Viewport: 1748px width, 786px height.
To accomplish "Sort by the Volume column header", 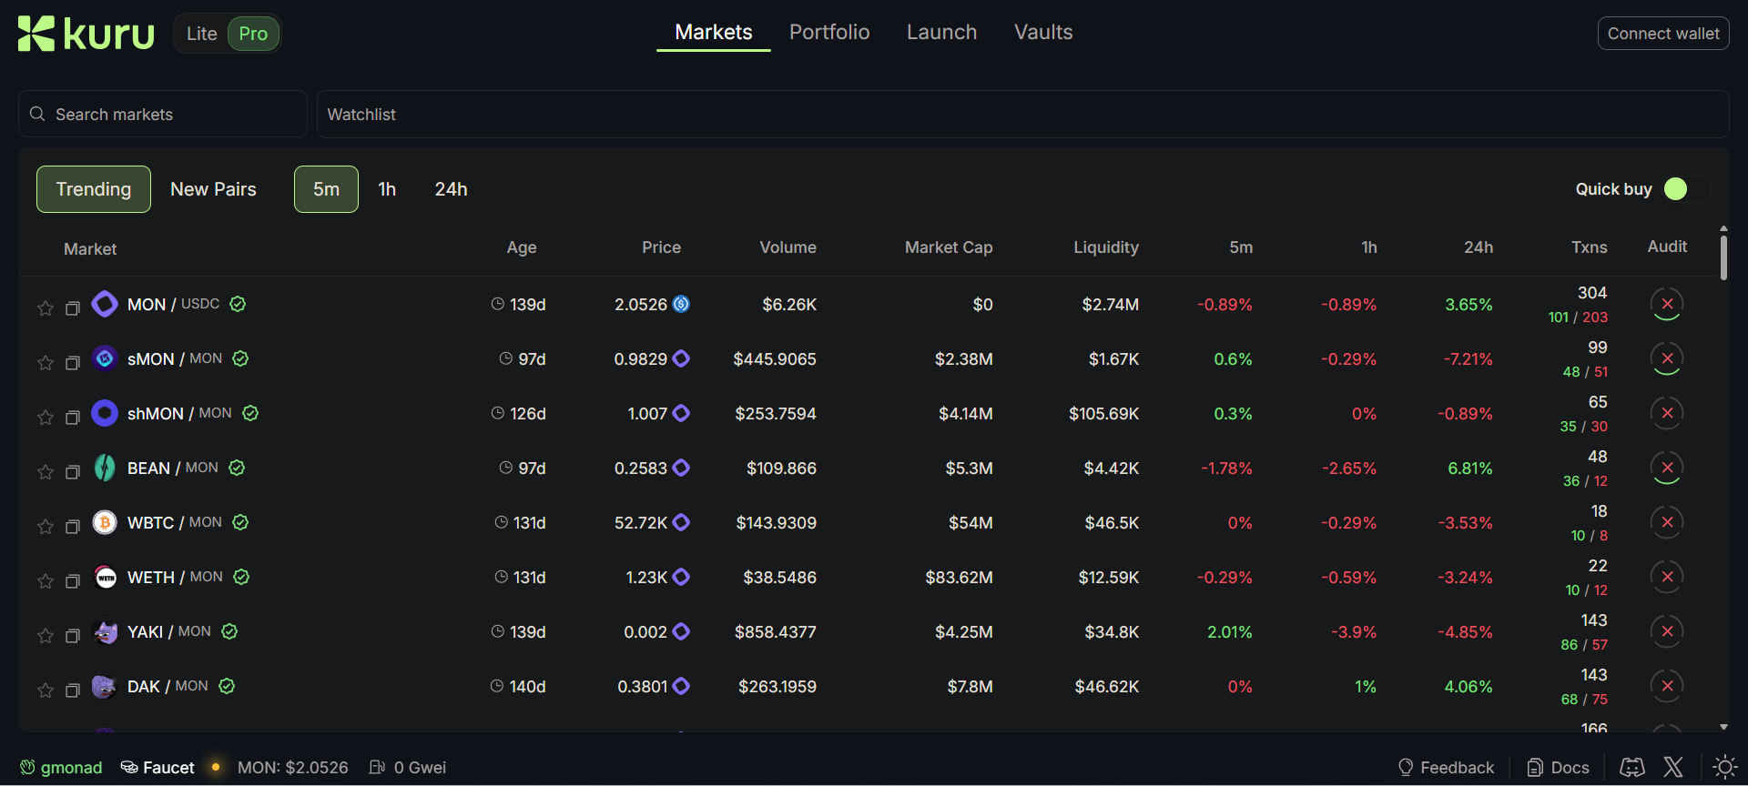I will [x=788, y=247].
